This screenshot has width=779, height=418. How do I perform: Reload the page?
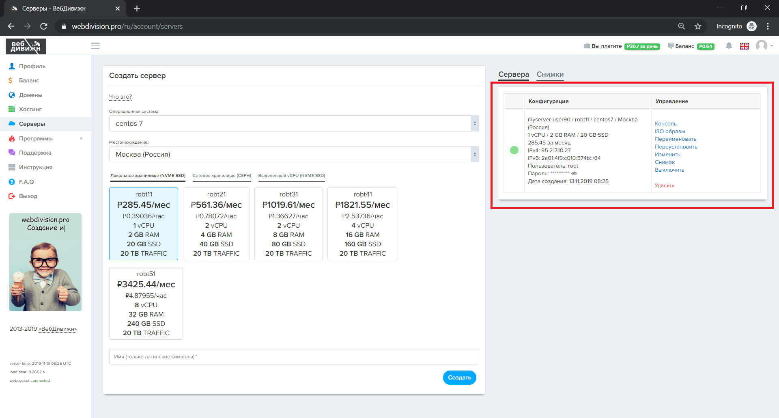click(44, 26)
